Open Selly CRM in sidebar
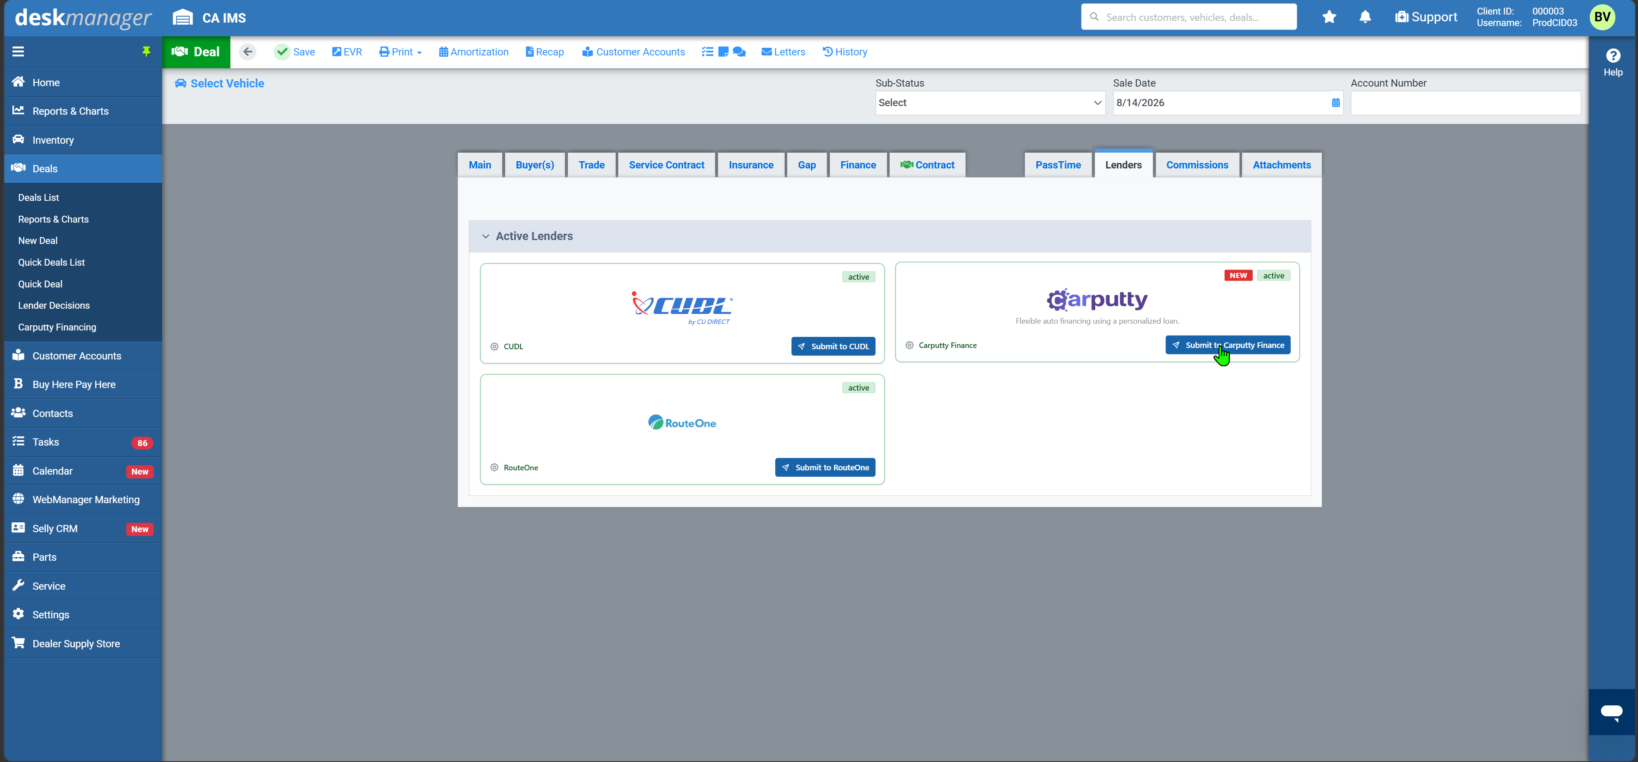Image resolution: width=1638 pixels, height=762 pixels. click(x=83, y=529)
